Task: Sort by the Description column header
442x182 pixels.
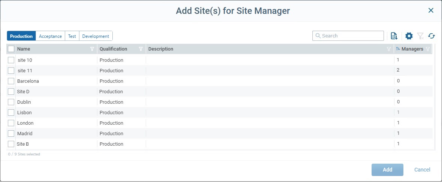Action: point(161,49)
